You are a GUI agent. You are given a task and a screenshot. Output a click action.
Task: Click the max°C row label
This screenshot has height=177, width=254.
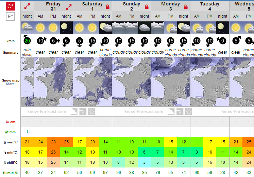[x=11, y=142]
